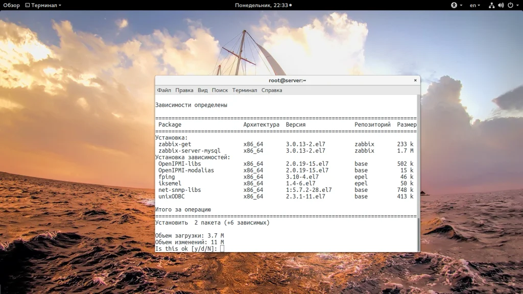This screenshot has height=294, width=523.
Task: Open the Поиск menu
Action: pyautogui.click(x=220, y=90)
